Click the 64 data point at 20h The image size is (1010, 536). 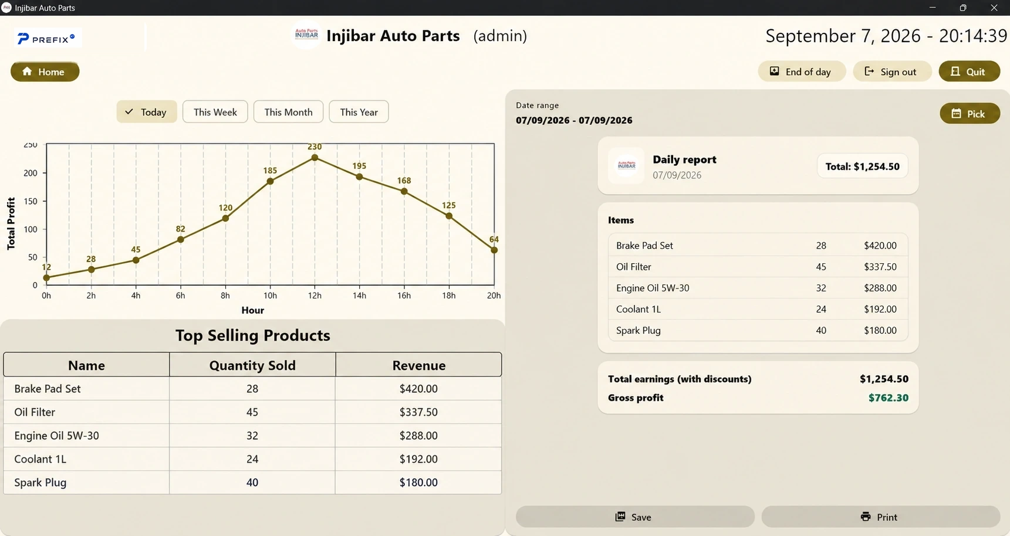494,250
